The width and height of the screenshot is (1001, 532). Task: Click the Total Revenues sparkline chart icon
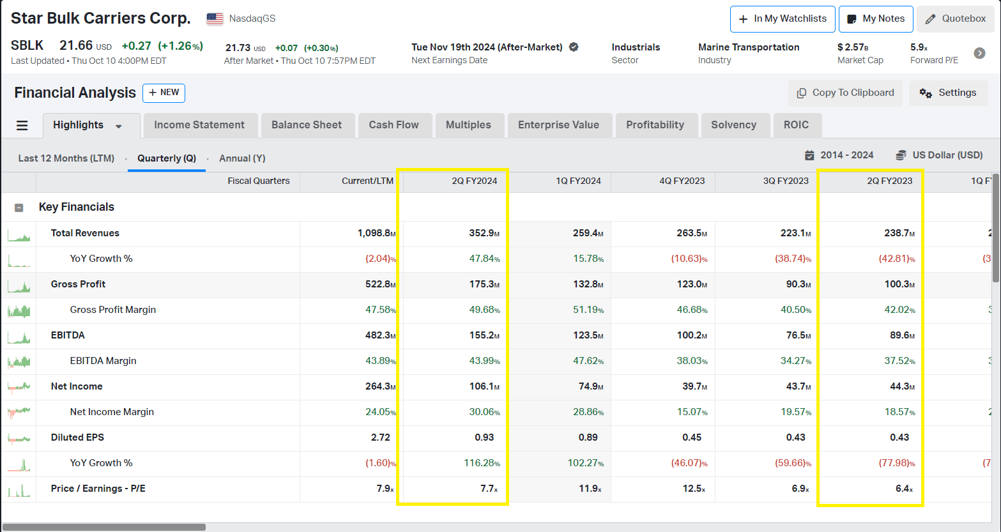19,234
